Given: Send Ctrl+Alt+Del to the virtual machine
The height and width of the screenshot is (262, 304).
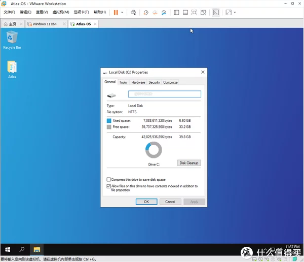Looking at the screenshot, I should point(133,12).
